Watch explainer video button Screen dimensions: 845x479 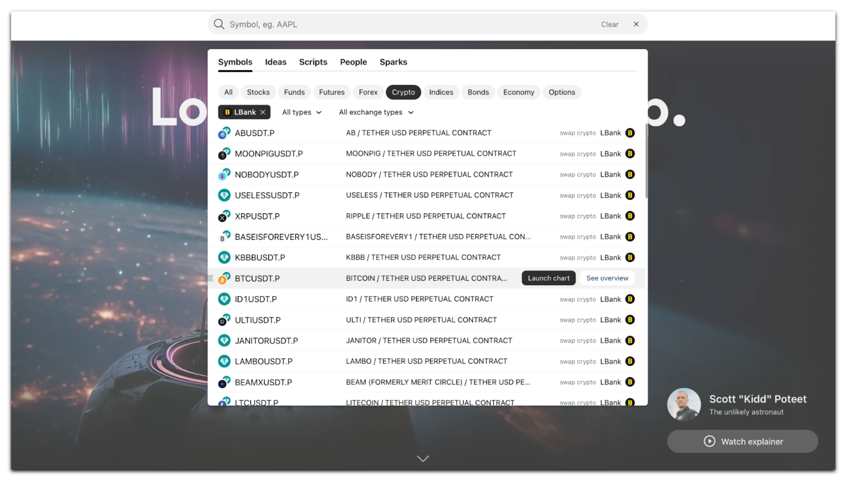[743, 441]
